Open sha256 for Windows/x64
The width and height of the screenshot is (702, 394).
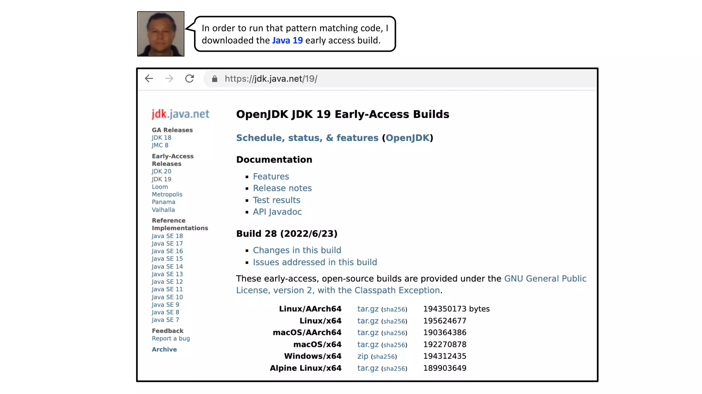click(384, 356)
